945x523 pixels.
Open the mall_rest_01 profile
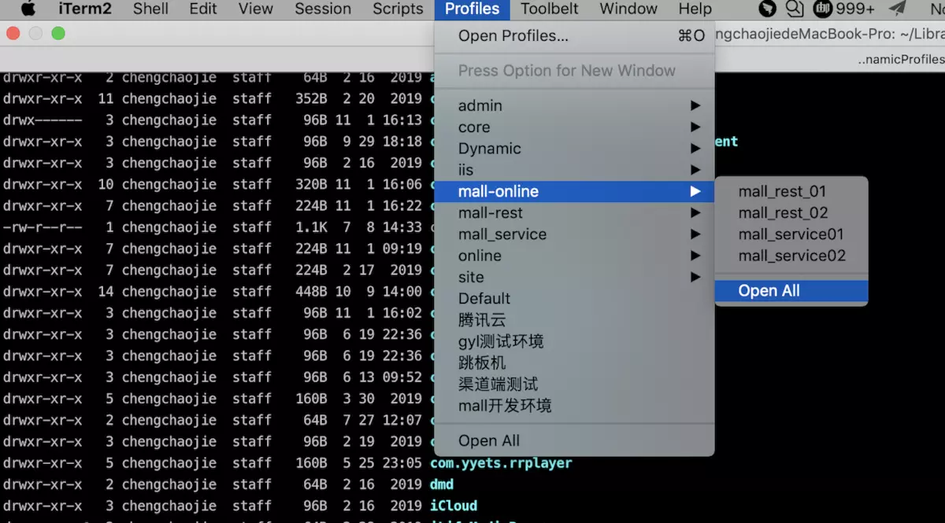coord(791,191)
